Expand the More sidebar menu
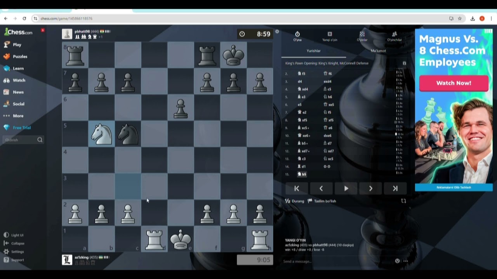 pos(14,116)
